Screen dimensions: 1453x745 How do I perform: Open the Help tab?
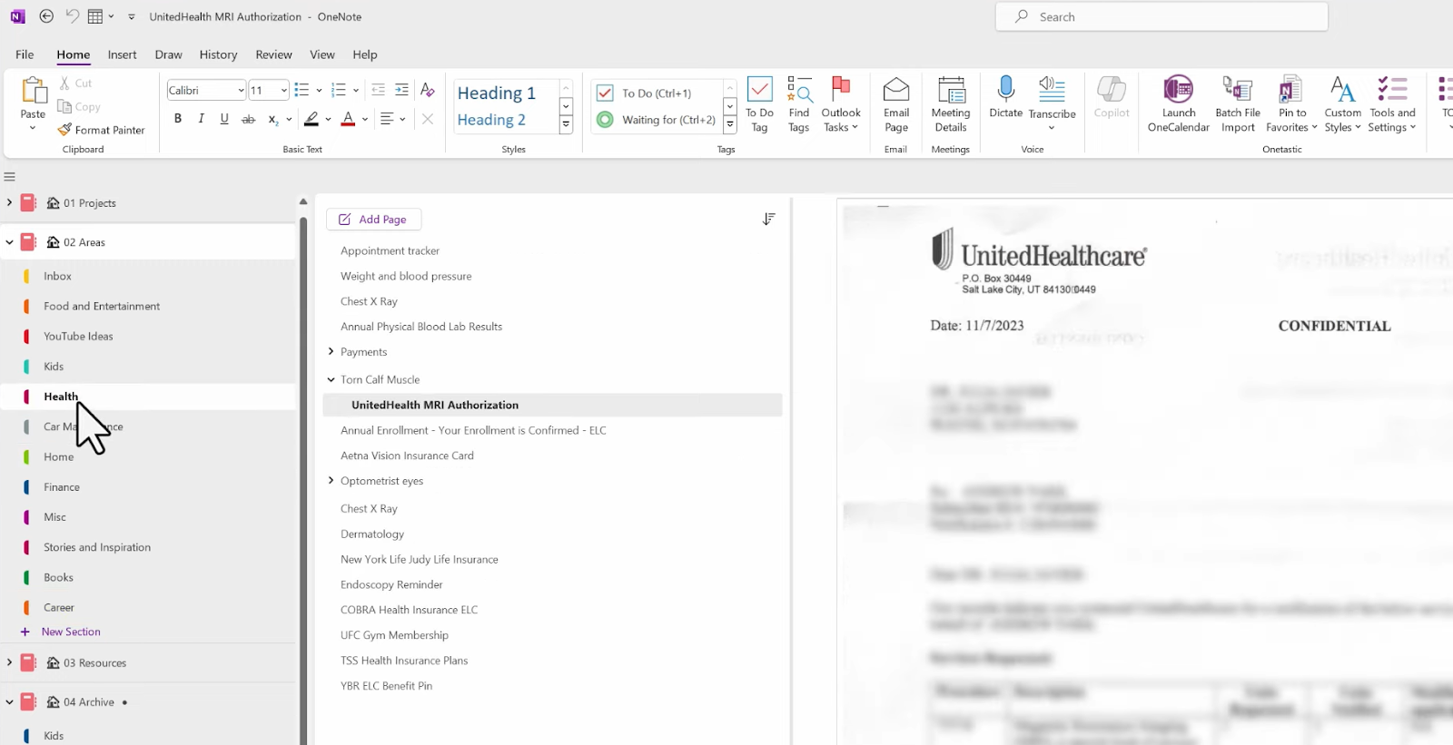point(365,54)
